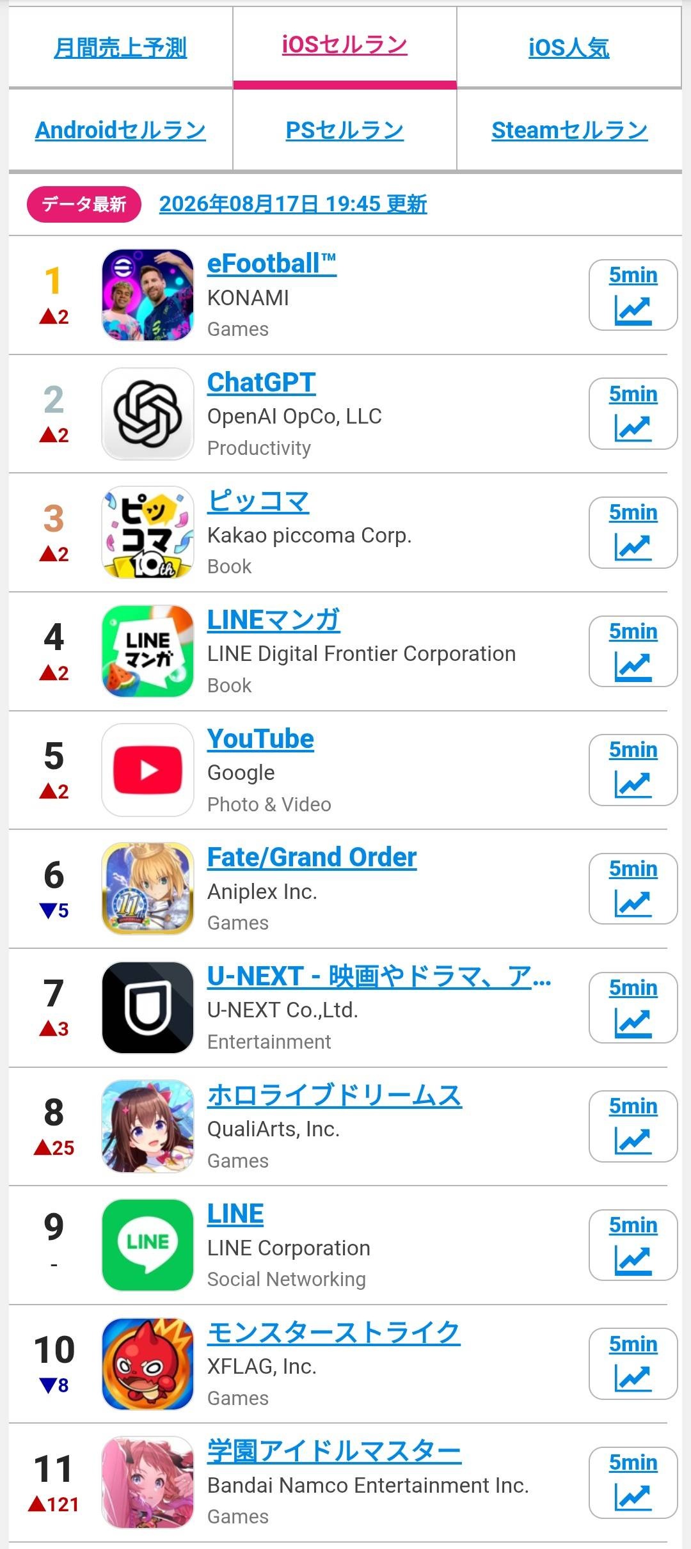This screenshot has width=691, height=1549.
Task: Open the YouTube play logo icon
Action: [x=148, y=770]
